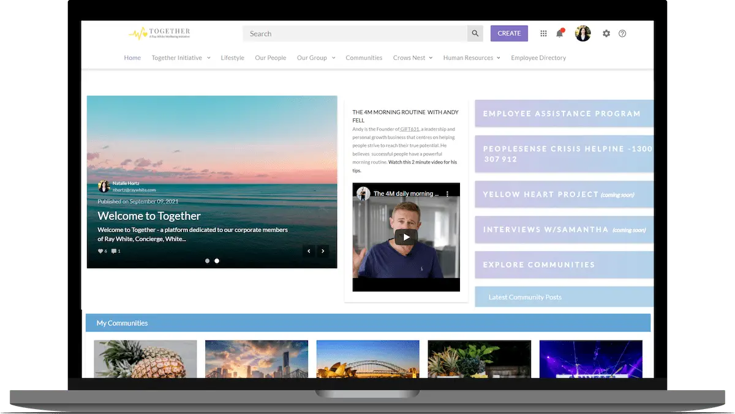This screenshot has height=414, width=735.
Task: Open the Employee Assistance Program banner
Action: [564, 113]
